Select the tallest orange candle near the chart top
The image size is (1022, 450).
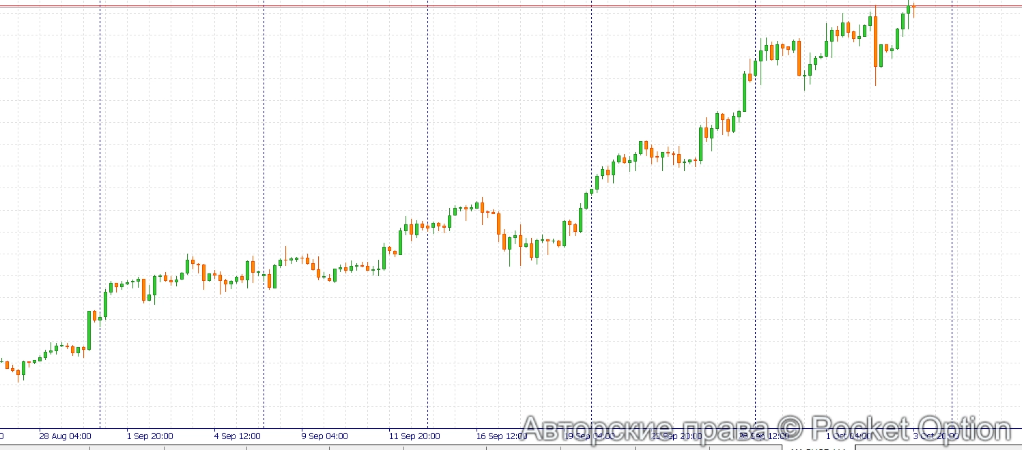pyautogui.click(x=876, y=41)
